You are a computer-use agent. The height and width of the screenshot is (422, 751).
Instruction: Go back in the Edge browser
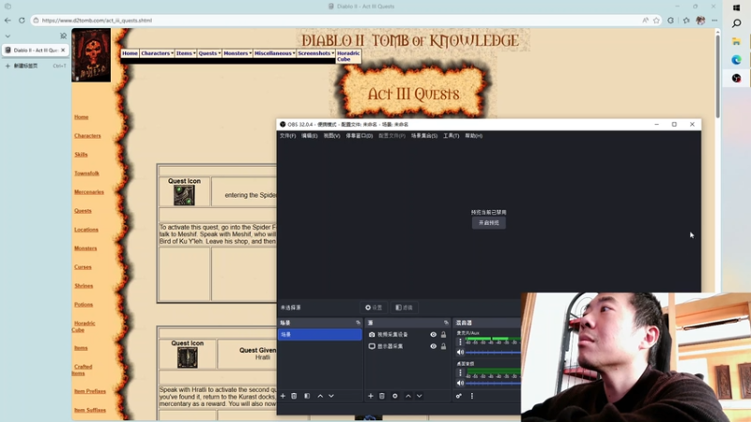(x=8, y=21)
